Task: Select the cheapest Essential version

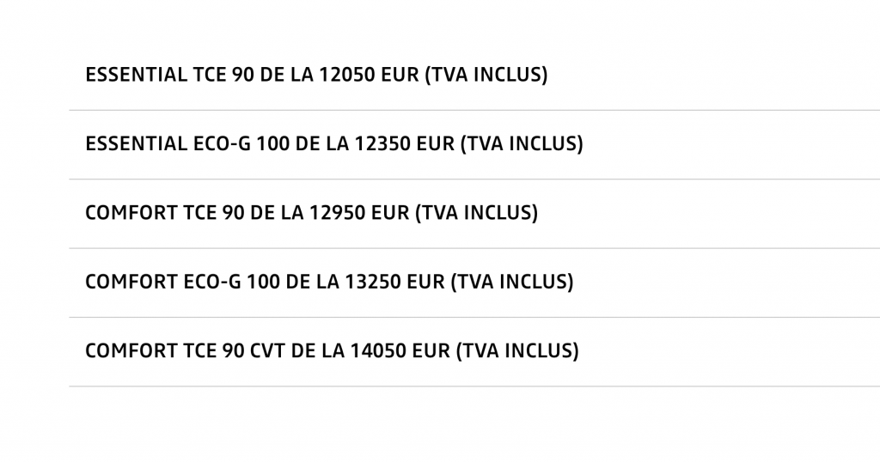Action: (x=316, y=75)
